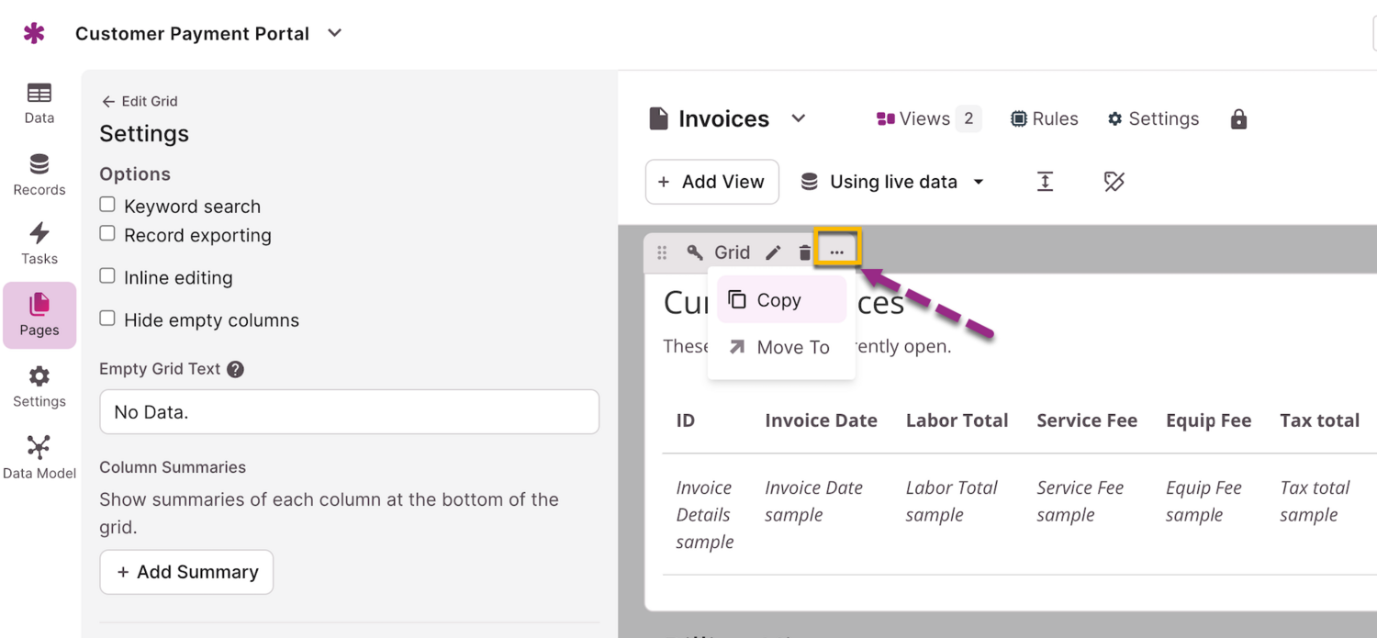Screen dimensions: 1377x638
Task: Open the Invoices page chevron dropdown
Action: point(799,118)
